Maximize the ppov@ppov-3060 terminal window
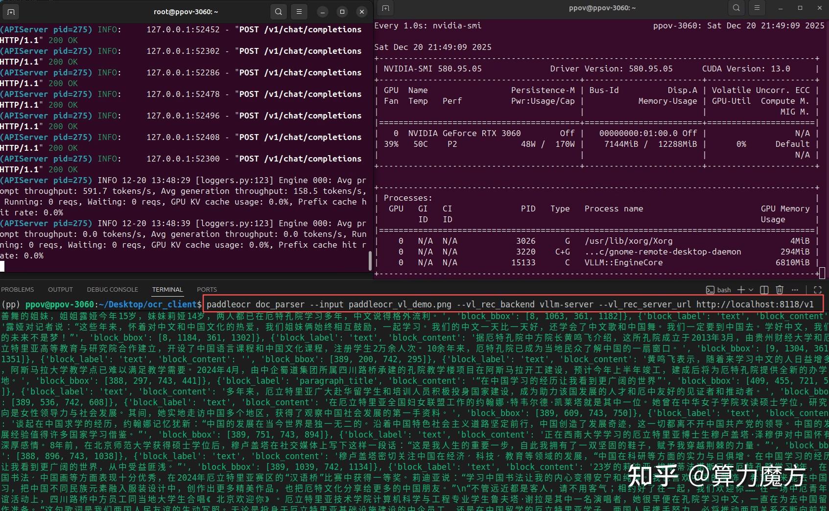This screenshot has width=829, height=511. pyautogui.click(x=800, y=8)
